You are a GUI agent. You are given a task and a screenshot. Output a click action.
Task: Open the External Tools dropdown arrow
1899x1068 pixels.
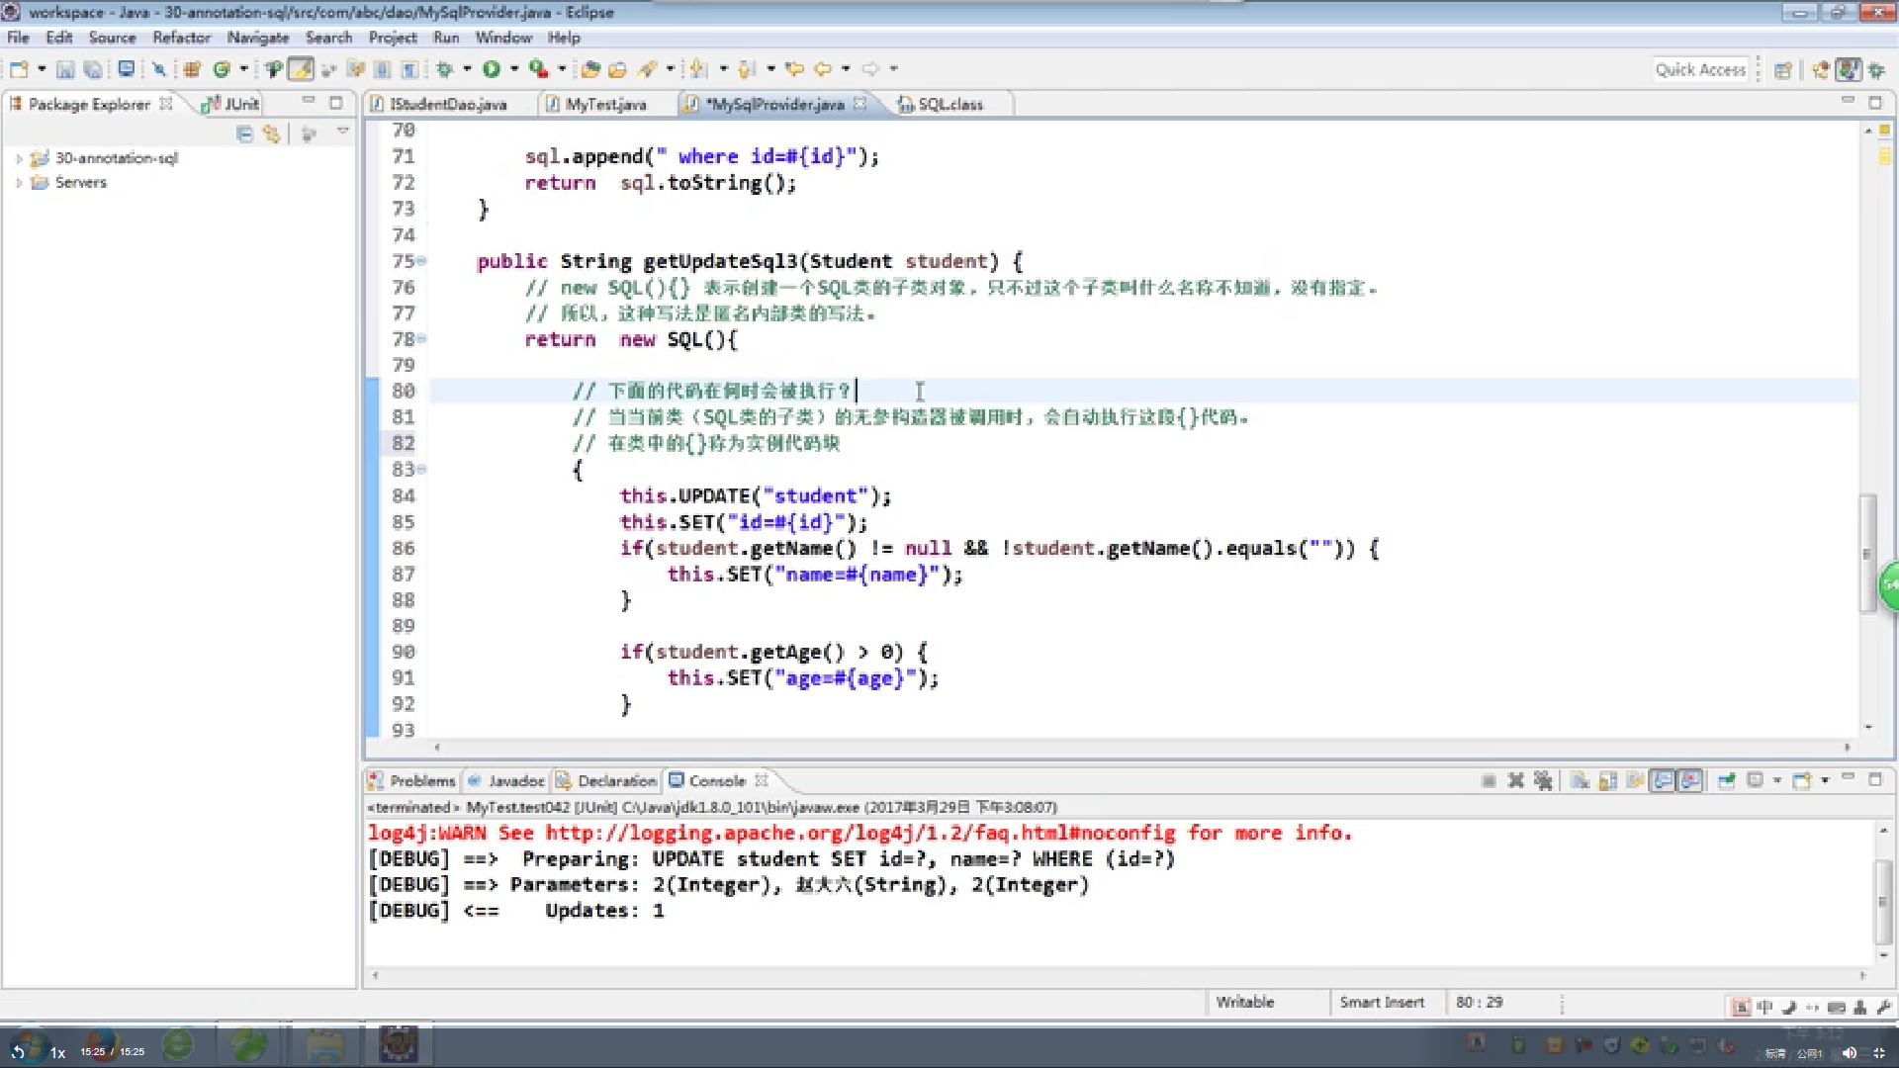[562, 69]
